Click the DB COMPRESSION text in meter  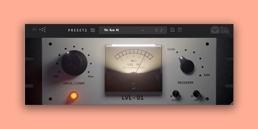[133, 68]
